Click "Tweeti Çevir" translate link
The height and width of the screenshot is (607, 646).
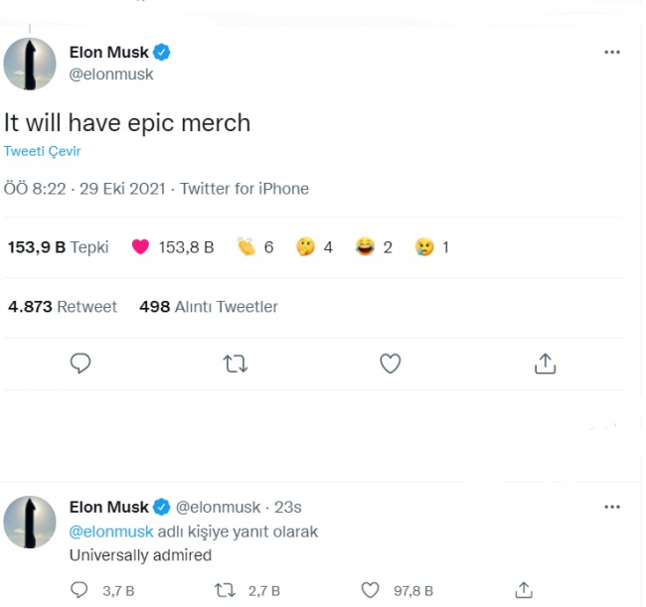coord(43,151)
